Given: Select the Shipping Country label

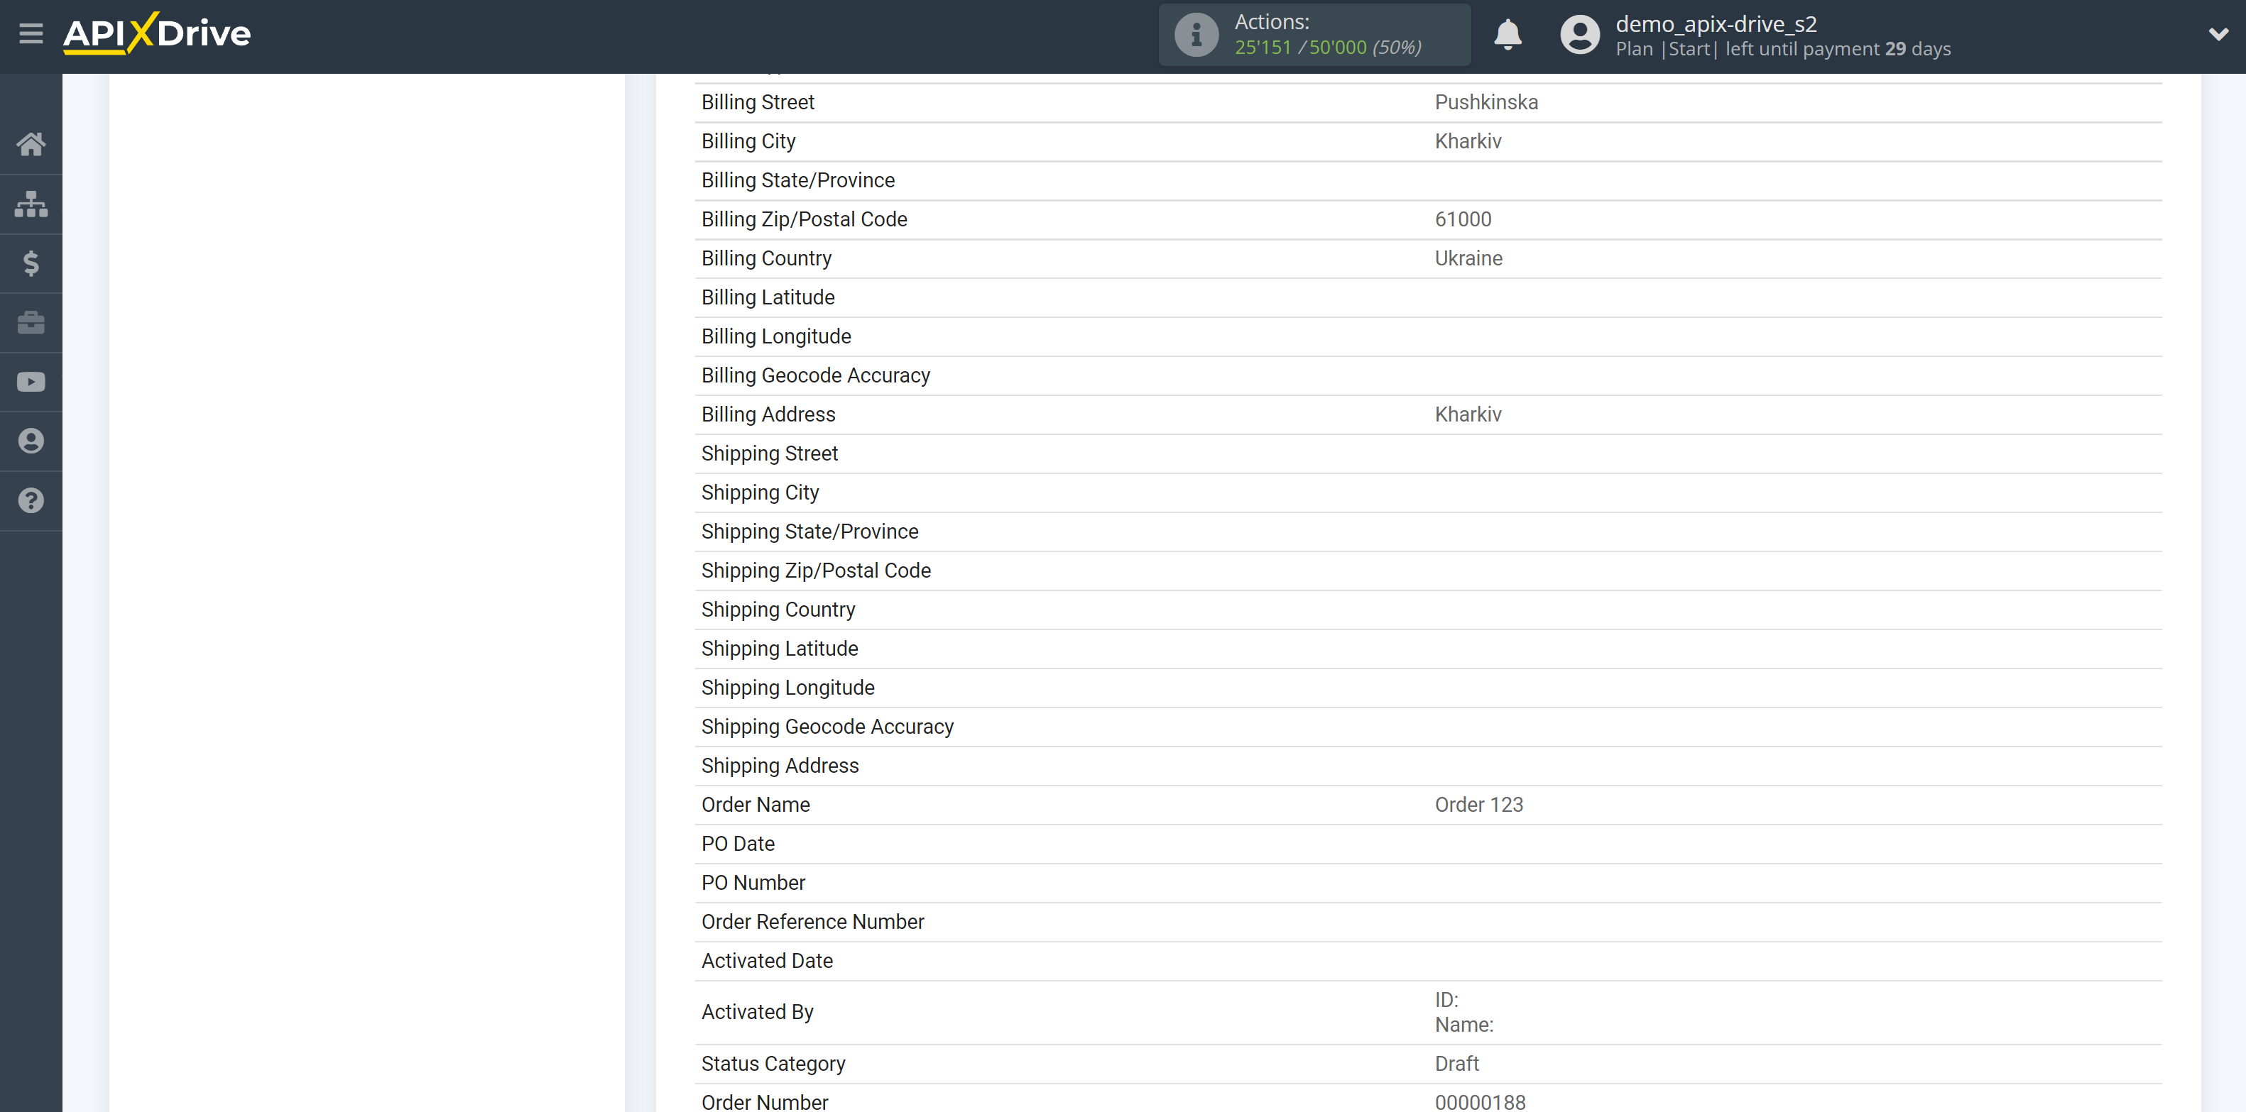Looking at the screenshot, I should point(778,610).
